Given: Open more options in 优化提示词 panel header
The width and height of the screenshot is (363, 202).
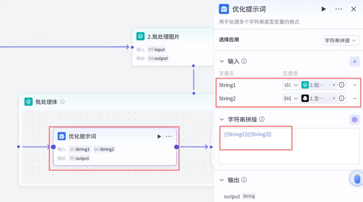Looking at the screenshot, I should pos(338,9).
